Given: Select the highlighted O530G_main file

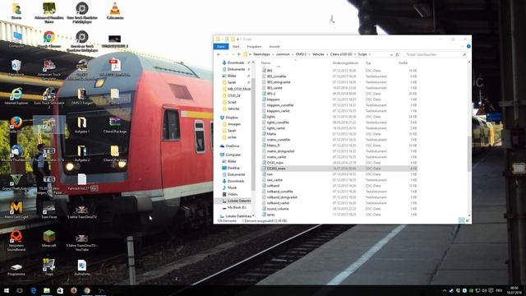Looking at the screenshot, I should coord(339,169).
